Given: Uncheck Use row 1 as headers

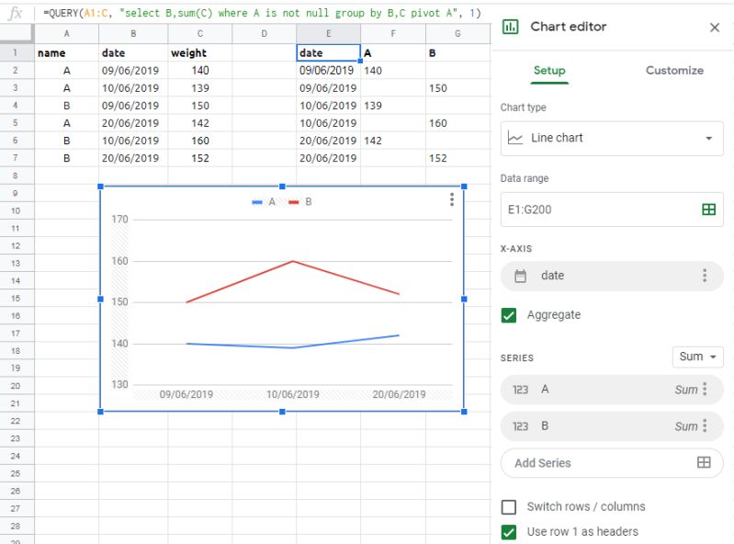Looking at the screenshot, I should coord(509,532).
